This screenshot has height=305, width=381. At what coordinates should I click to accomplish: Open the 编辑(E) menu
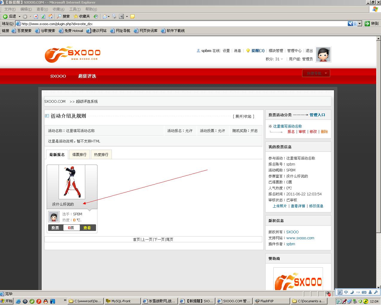click(x=26, y=9)
